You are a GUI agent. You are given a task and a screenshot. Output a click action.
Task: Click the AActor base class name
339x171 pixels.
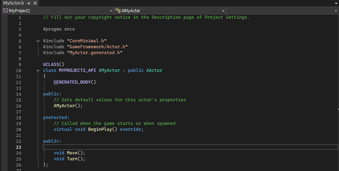pos(154,70)
